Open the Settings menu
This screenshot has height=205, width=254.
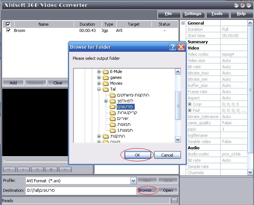(x=193, y=14)
